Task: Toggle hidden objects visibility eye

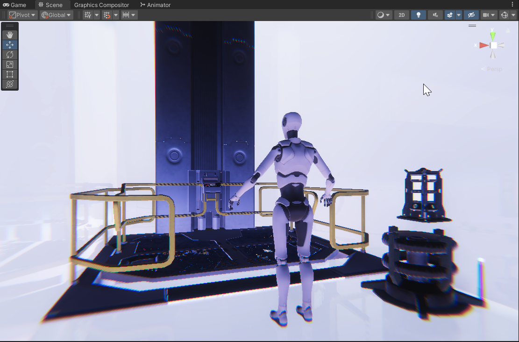Action: [x=471, y=15]
